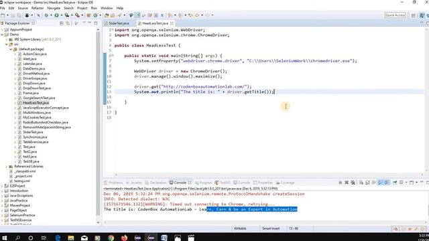Click the Open Console icon

point(412,183)
